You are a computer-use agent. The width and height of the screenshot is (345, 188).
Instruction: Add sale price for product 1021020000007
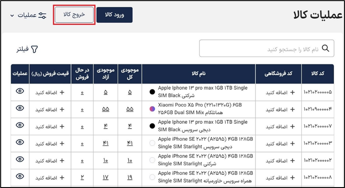50,127
